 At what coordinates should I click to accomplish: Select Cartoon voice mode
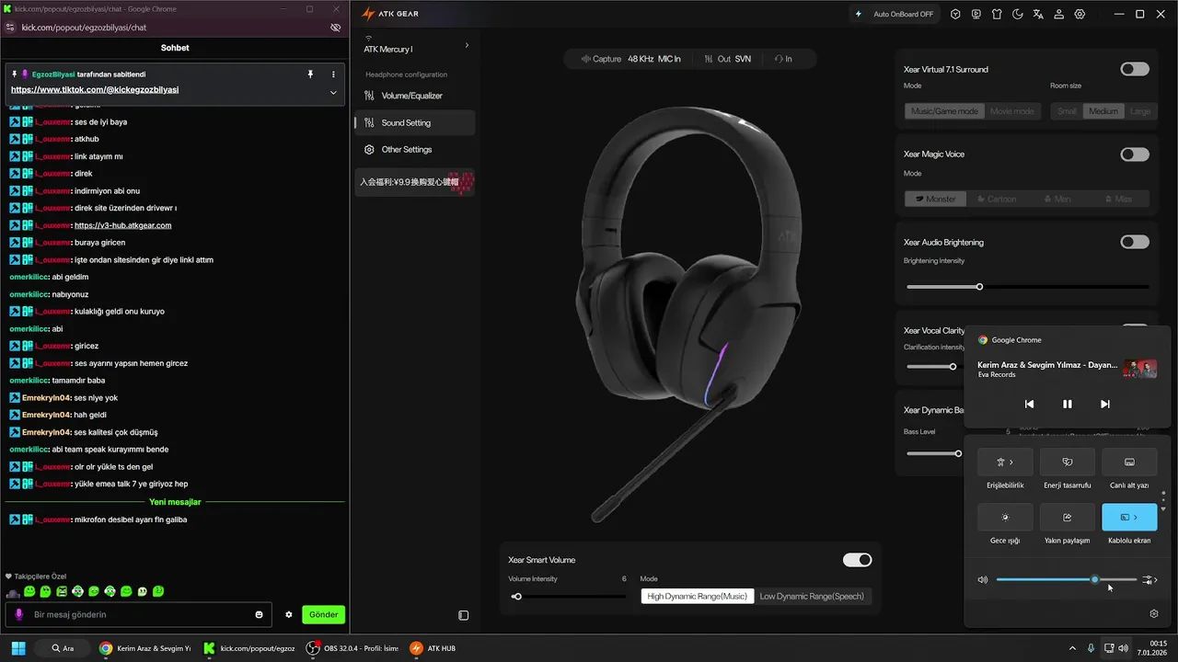[997, 199]
